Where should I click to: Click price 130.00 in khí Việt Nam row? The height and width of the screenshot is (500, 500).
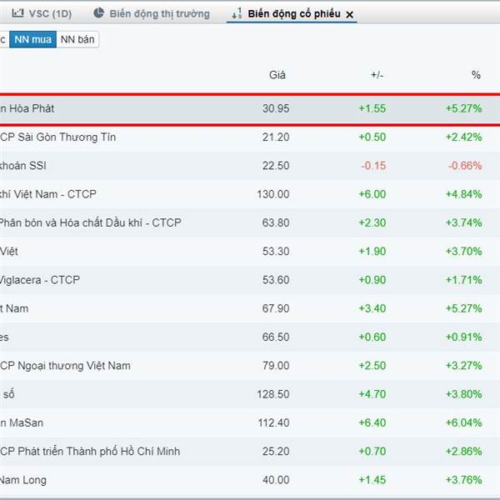[273, 194]
